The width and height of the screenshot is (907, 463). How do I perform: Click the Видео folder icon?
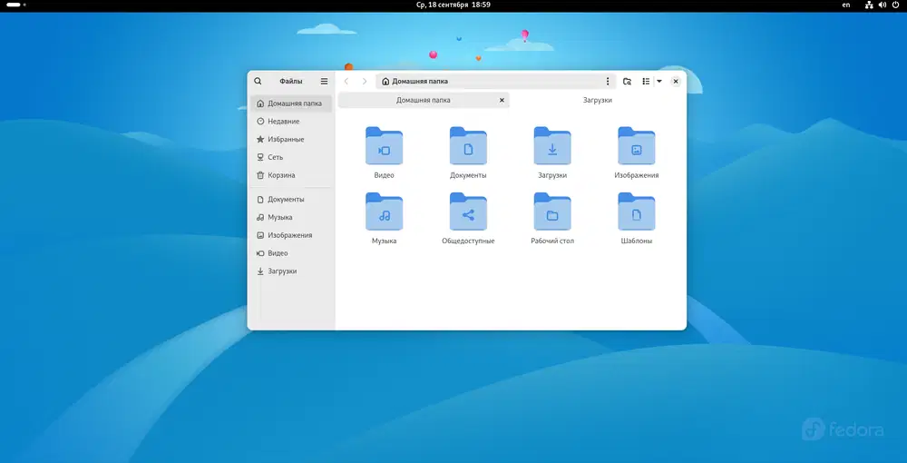384,145
